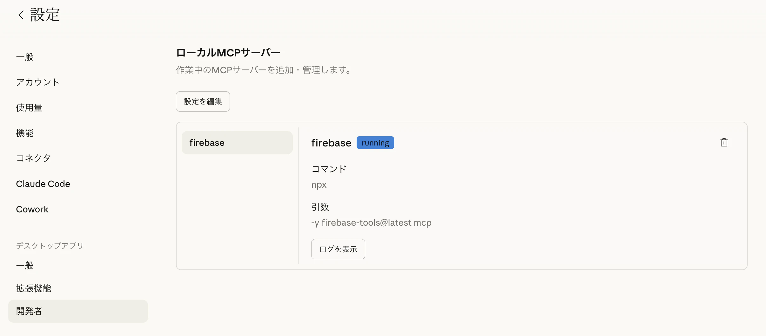Click the npx command text
This screenshot has height=336, width=766.
[319, 184]
